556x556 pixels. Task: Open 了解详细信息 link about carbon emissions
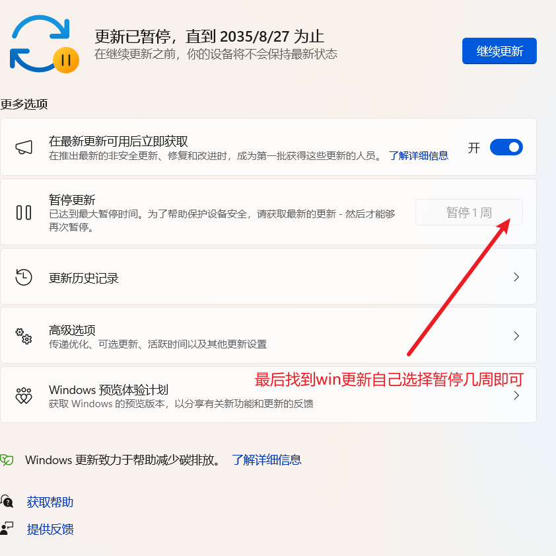tap(266, 460)
